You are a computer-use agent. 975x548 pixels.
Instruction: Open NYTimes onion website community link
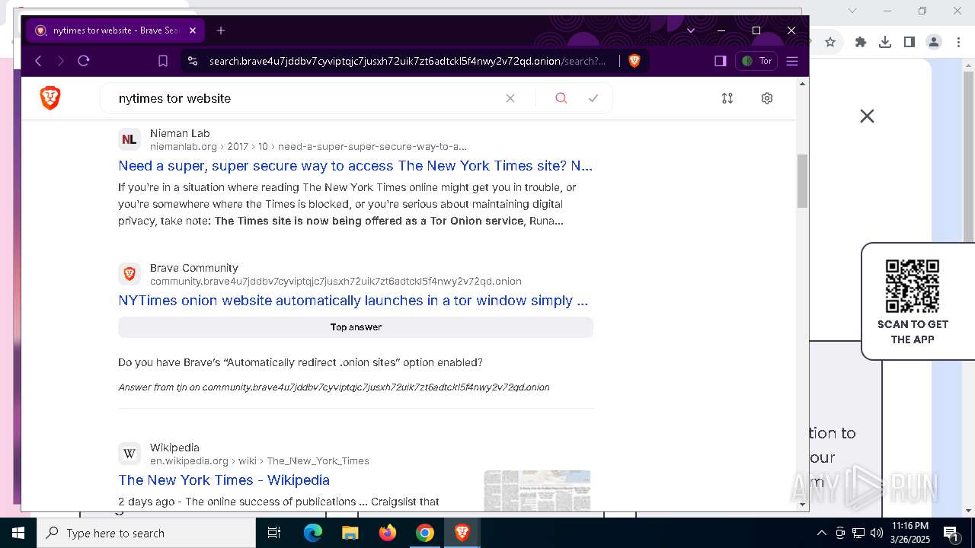pyautogui.click(x=353, y=301)
